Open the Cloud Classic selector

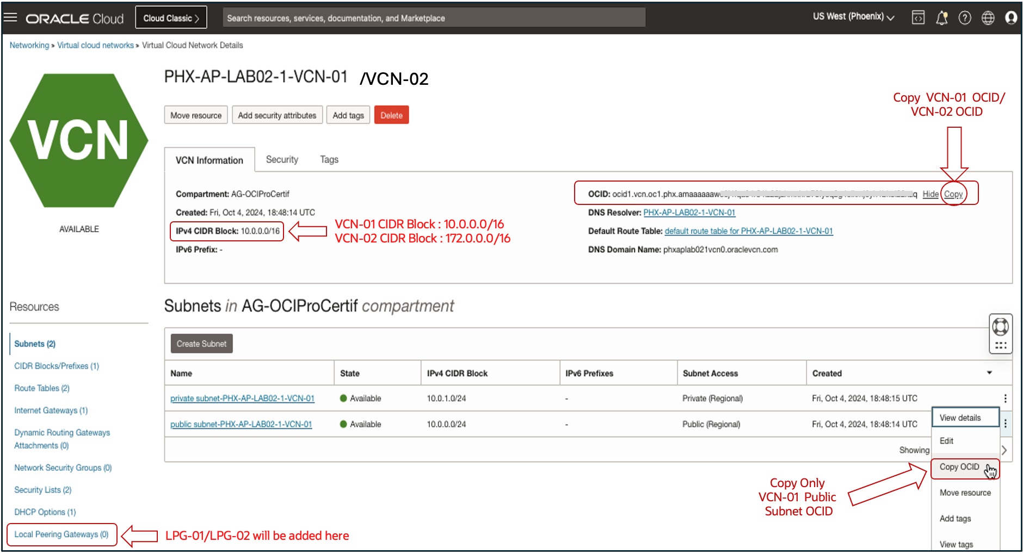click(x=171, y=18)
